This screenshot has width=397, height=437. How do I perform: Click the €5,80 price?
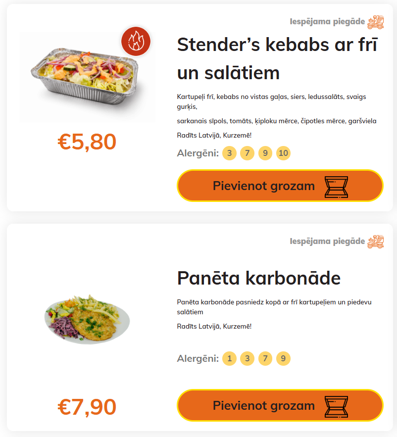coord(87,142)
